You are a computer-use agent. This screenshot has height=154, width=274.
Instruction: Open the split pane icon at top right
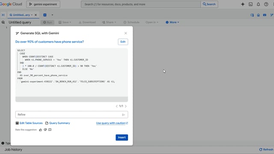252,15
